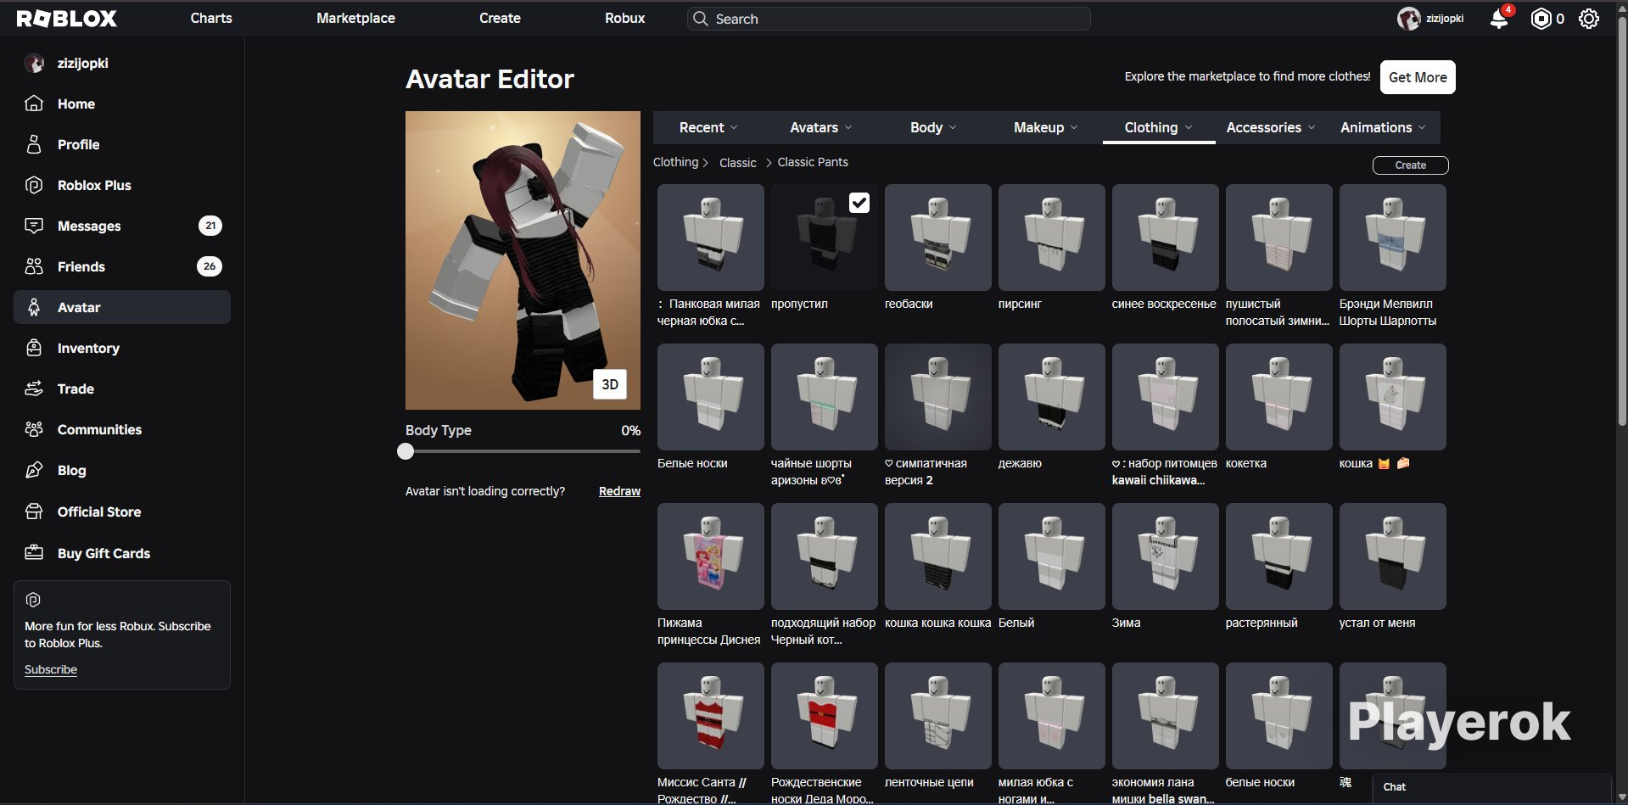Select the устал от меня thumbnail
Image resolution: width=1628 pixels, height=805 pixels.
[1393, 556]
